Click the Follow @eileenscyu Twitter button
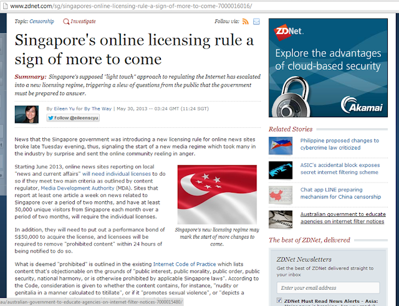The width and height of the screenshot is (399, 306). pyautogui.click(x=73, y=118)
